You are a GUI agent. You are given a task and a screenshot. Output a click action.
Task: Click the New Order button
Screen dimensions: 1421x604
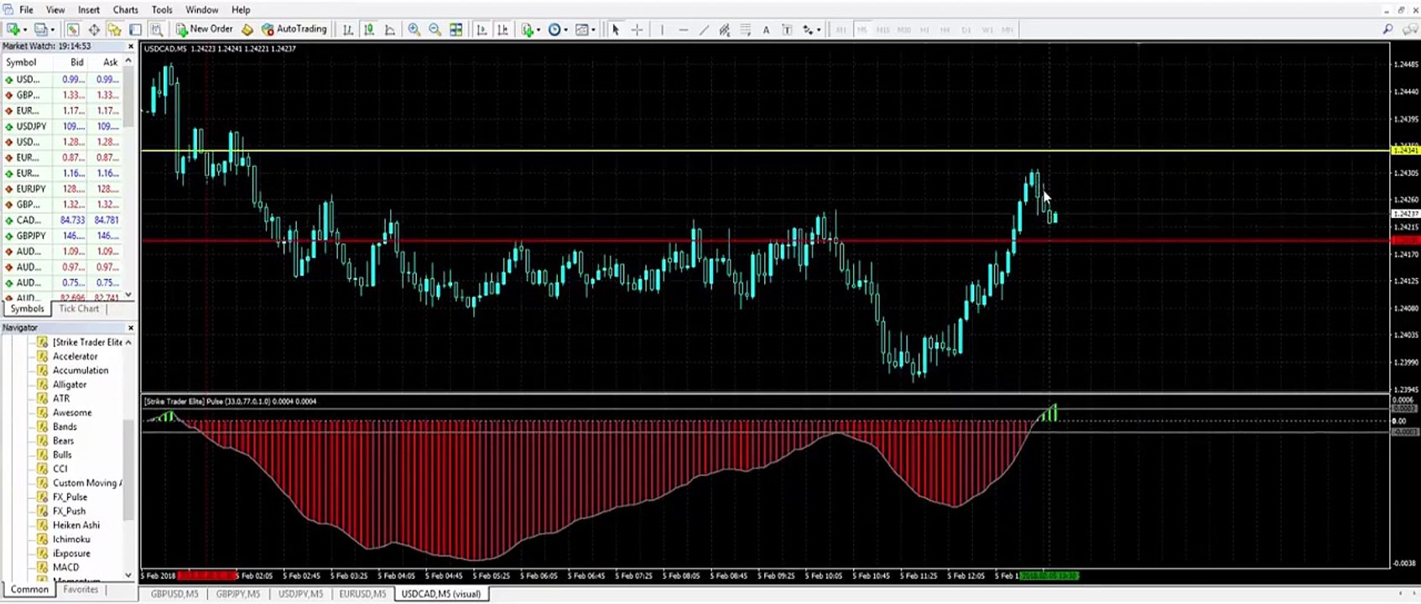[x=204, y=29]
